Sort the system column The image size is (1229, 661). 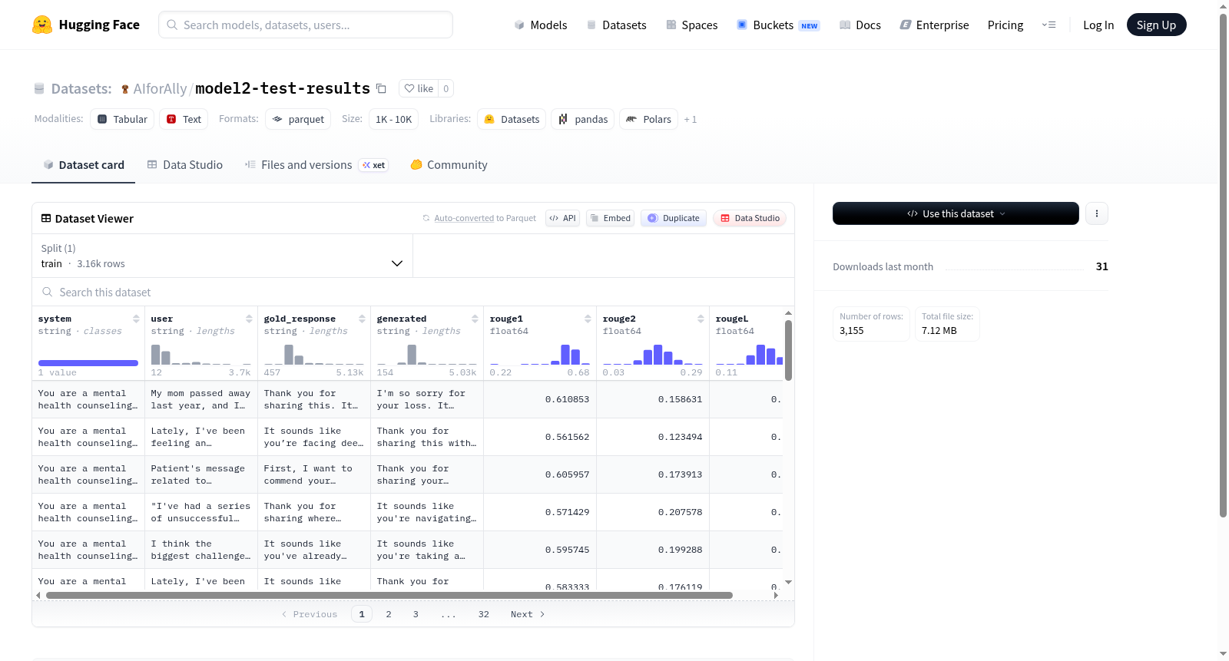[x=136, y=319]
